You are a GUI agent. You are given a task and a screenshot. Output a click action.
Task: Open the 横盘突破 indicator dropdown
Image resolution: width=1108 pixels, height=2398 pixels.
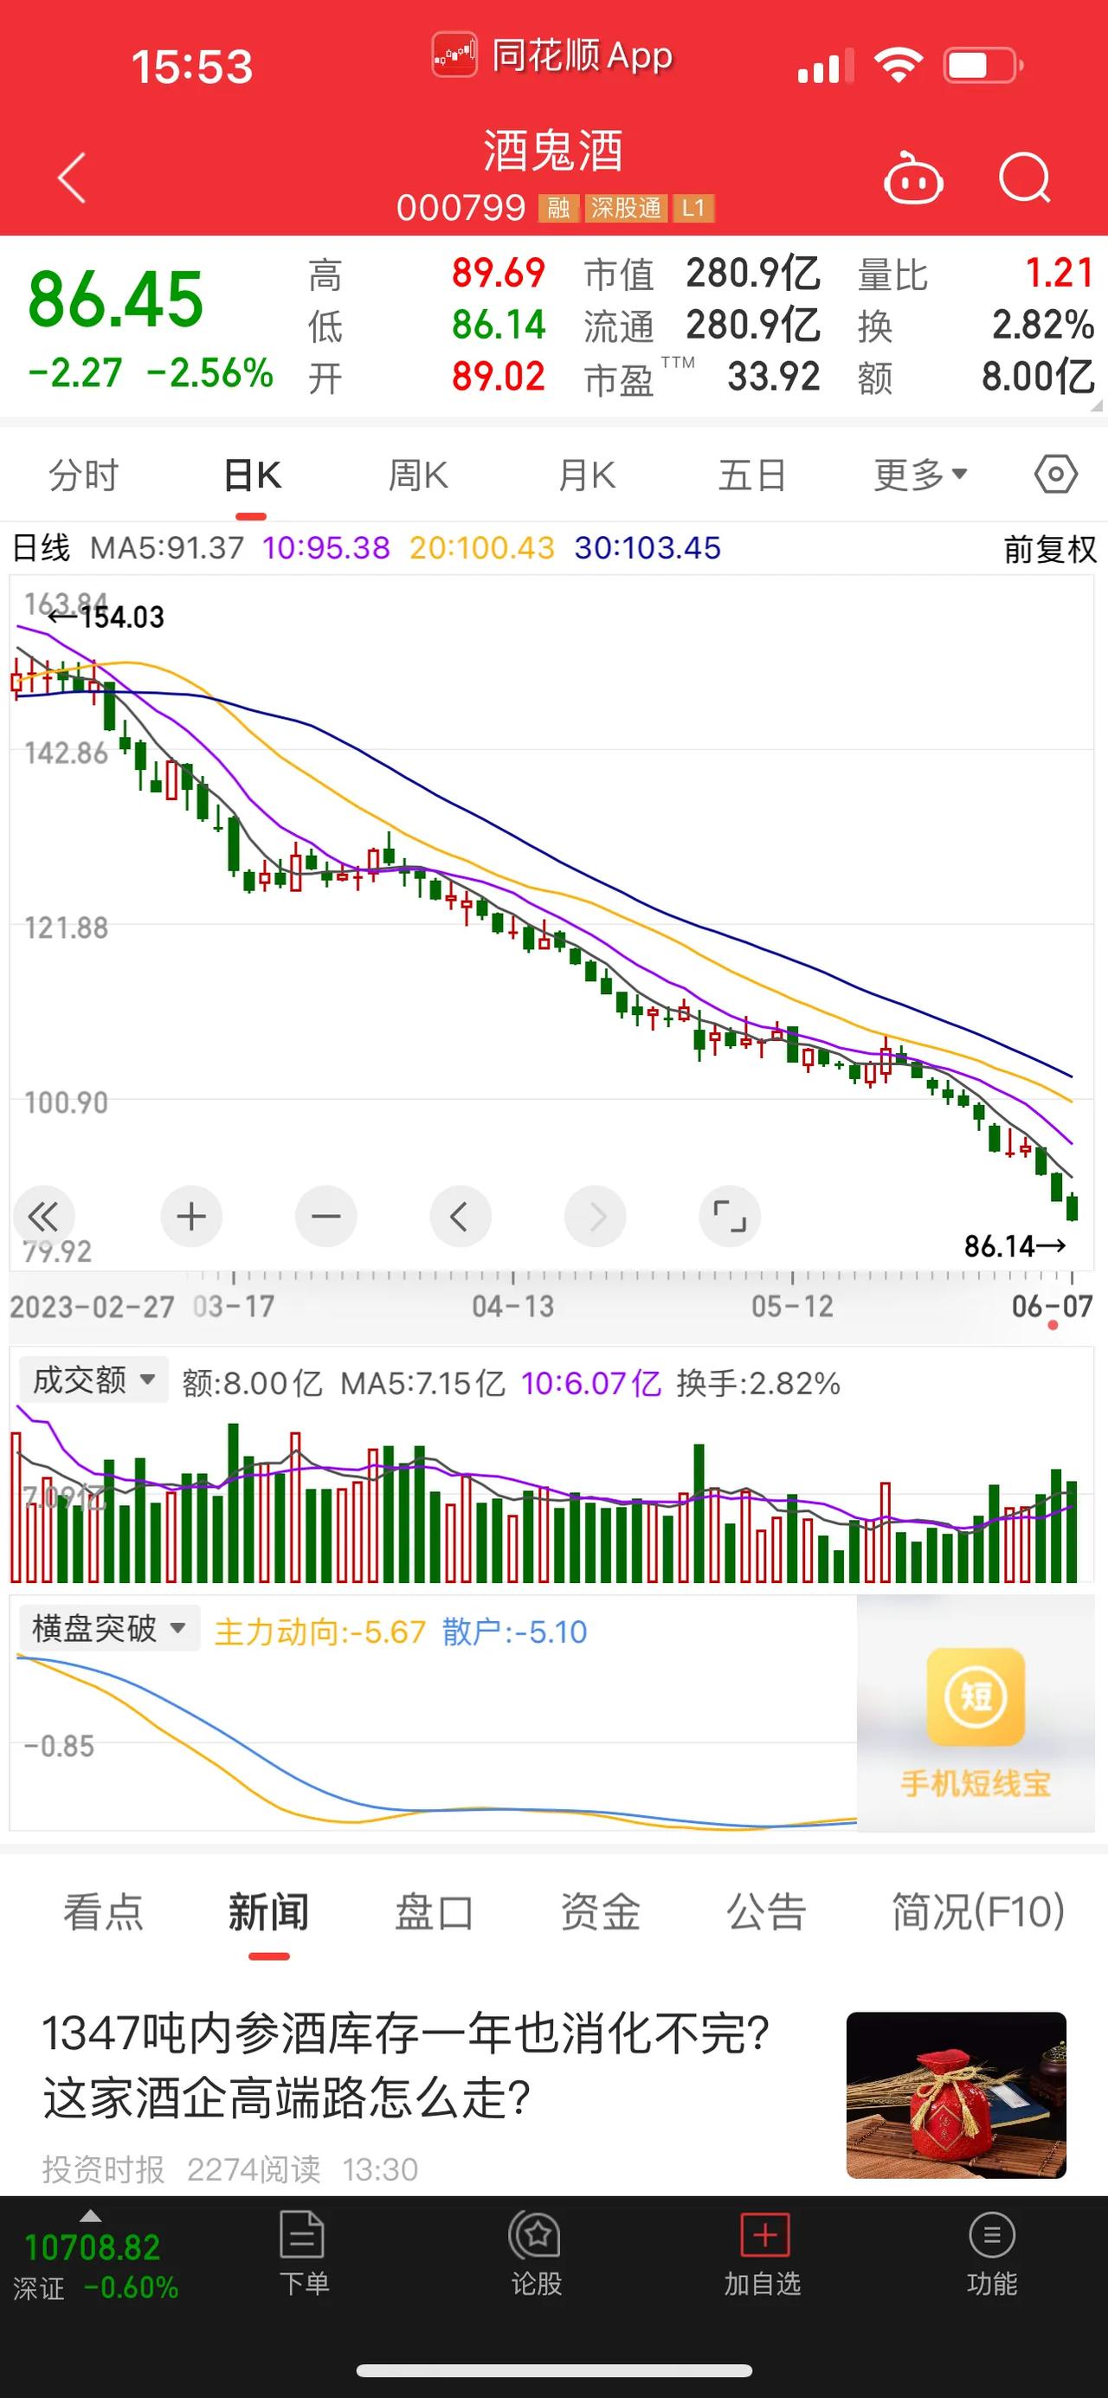click(110, 1628)
